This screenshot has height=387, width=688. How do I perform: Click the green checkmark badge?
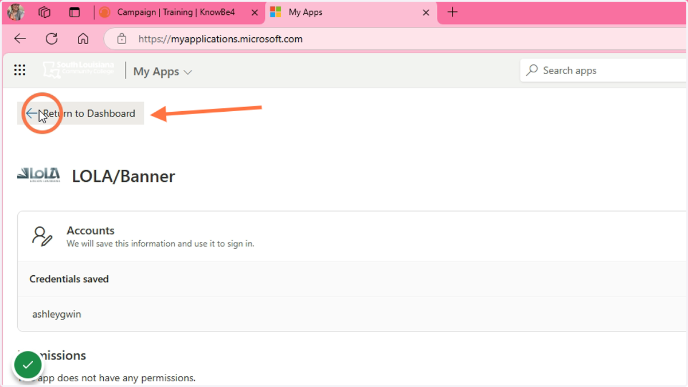[28, 365]
